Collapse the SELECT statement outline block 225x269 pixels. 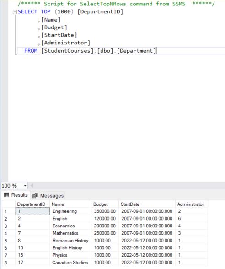[x=15, y=12]
